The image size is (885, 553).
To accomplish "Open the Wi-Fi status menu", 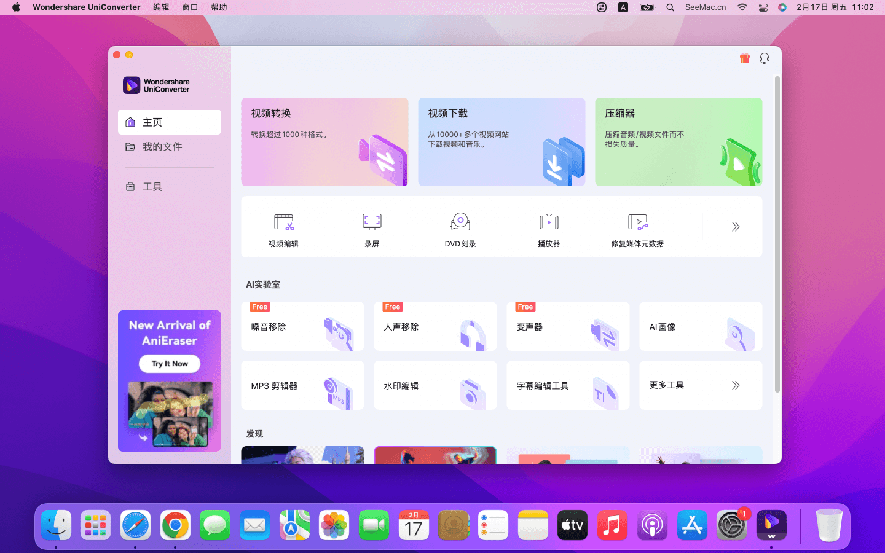I will (742, 7).
